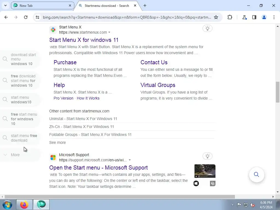
Task: Open the Microsoft Support result thumbnail
Action: (x=205, y=171)
